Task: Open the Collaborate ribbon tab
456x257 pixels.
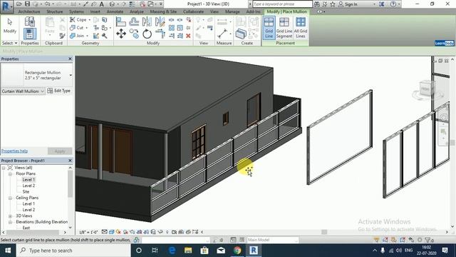Action: [x=193, y=11]
